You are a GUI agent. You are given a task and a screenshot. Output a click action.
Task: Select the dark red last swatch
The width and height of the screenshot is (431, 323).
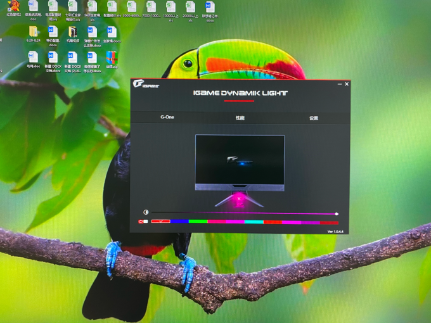[330, 223]
